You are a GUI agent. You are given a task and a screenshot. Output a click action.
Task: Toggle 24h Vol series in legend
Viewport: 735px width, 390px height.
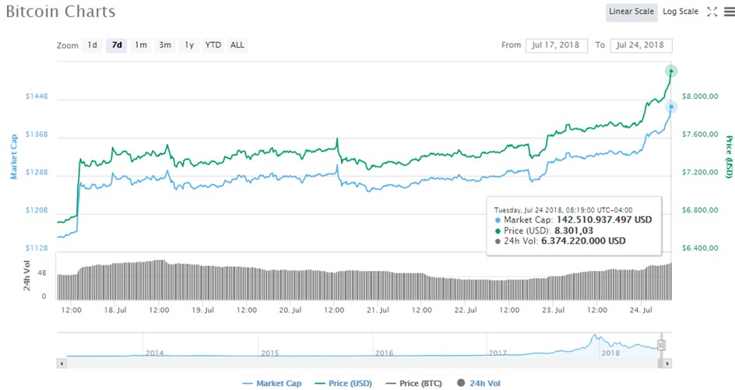pyautogui.click(x=479, y=384)
